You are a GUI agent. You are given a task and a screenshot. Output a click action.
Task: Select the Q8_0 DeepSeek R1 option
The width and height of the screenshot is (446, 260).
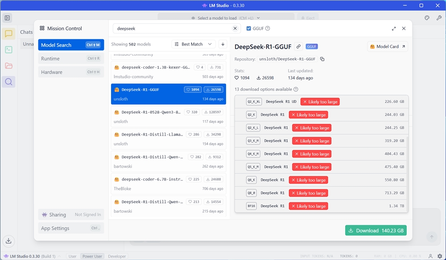322,193
